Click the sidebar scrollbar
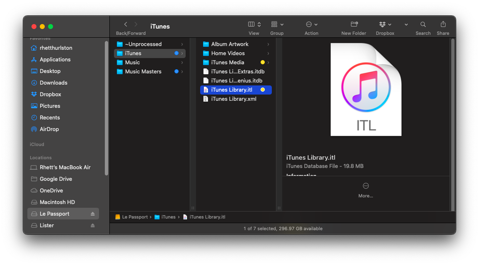Image resolution: width=479 pixels, height=265 pixels. click(106, 108)
